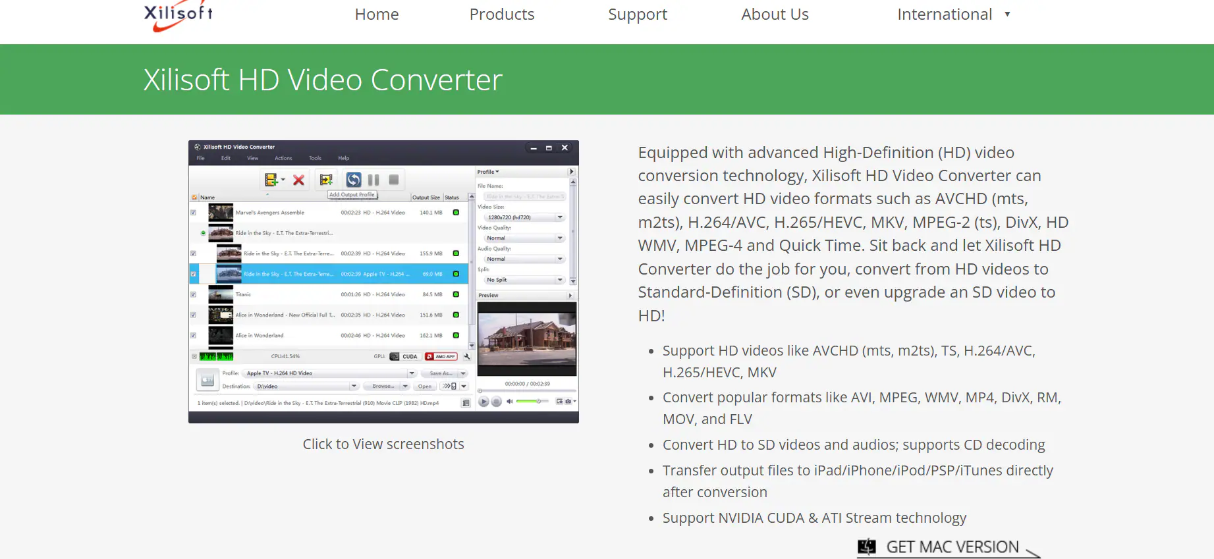Click the transfer-to-device icon
The image size is (1214, 559).
[x=450, y=386]
